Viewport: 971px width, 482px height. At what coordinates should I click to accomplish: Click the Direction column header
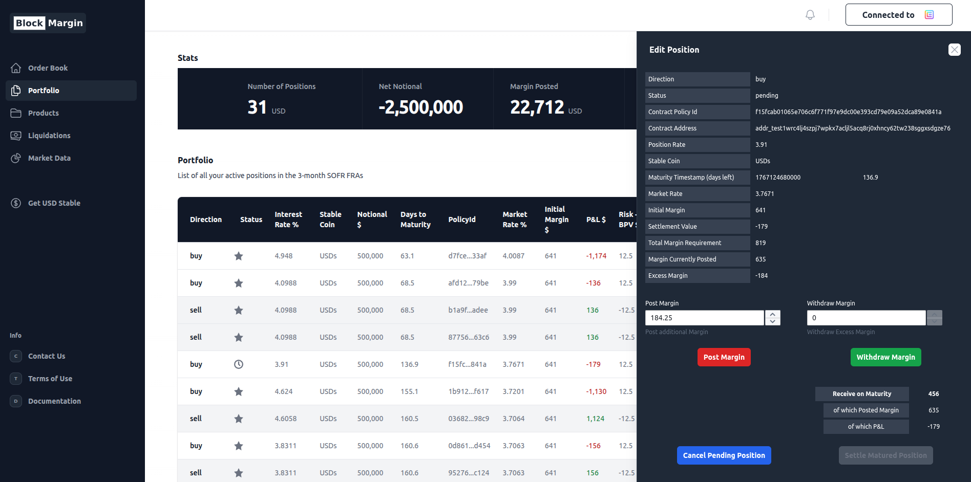206,220
